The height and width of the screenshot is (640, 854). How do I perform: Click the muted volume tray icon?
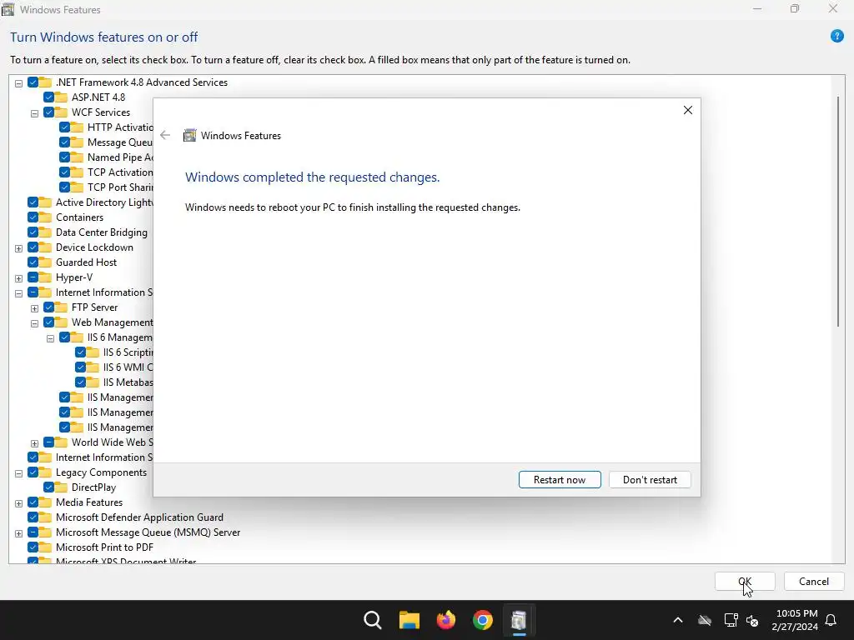(753, 620)
